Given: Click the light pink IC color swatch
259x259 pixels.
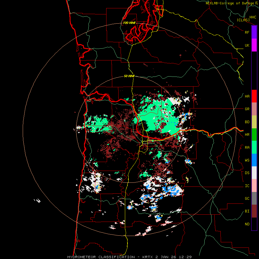Looking at the screenshot, I should coord(254,186).
